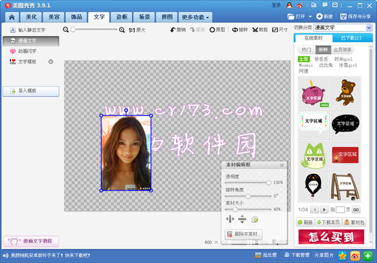
Task: Click the green plus icon in status bar
Action: [368, 256]
